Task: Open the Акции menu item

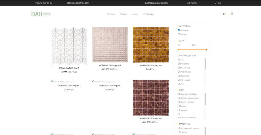Action: 135,14
